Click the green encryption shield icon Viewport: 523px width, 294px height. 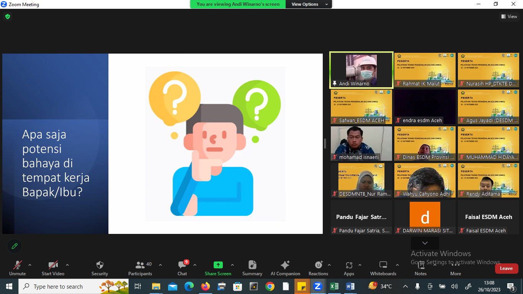pyautogui.click(x=8, y=16)
